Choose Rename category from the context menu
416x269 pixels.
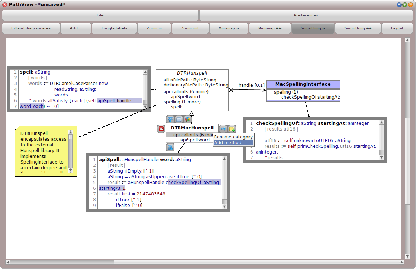tap(233, 137)
